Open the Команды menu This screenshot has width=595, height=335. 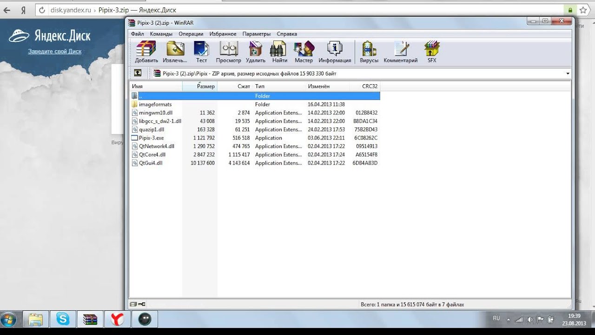[x=161, y=34]
